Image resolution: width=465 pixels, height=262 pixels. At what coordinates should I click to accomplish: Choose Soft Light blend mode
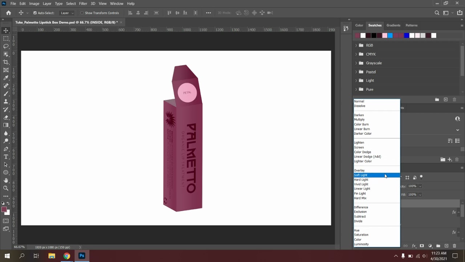[377, 175]
